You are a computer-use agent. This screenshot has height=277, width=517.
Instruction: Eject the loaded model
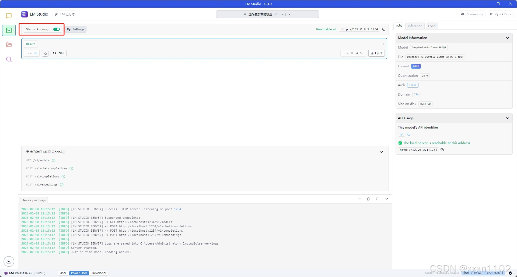(x=376, y=53)
